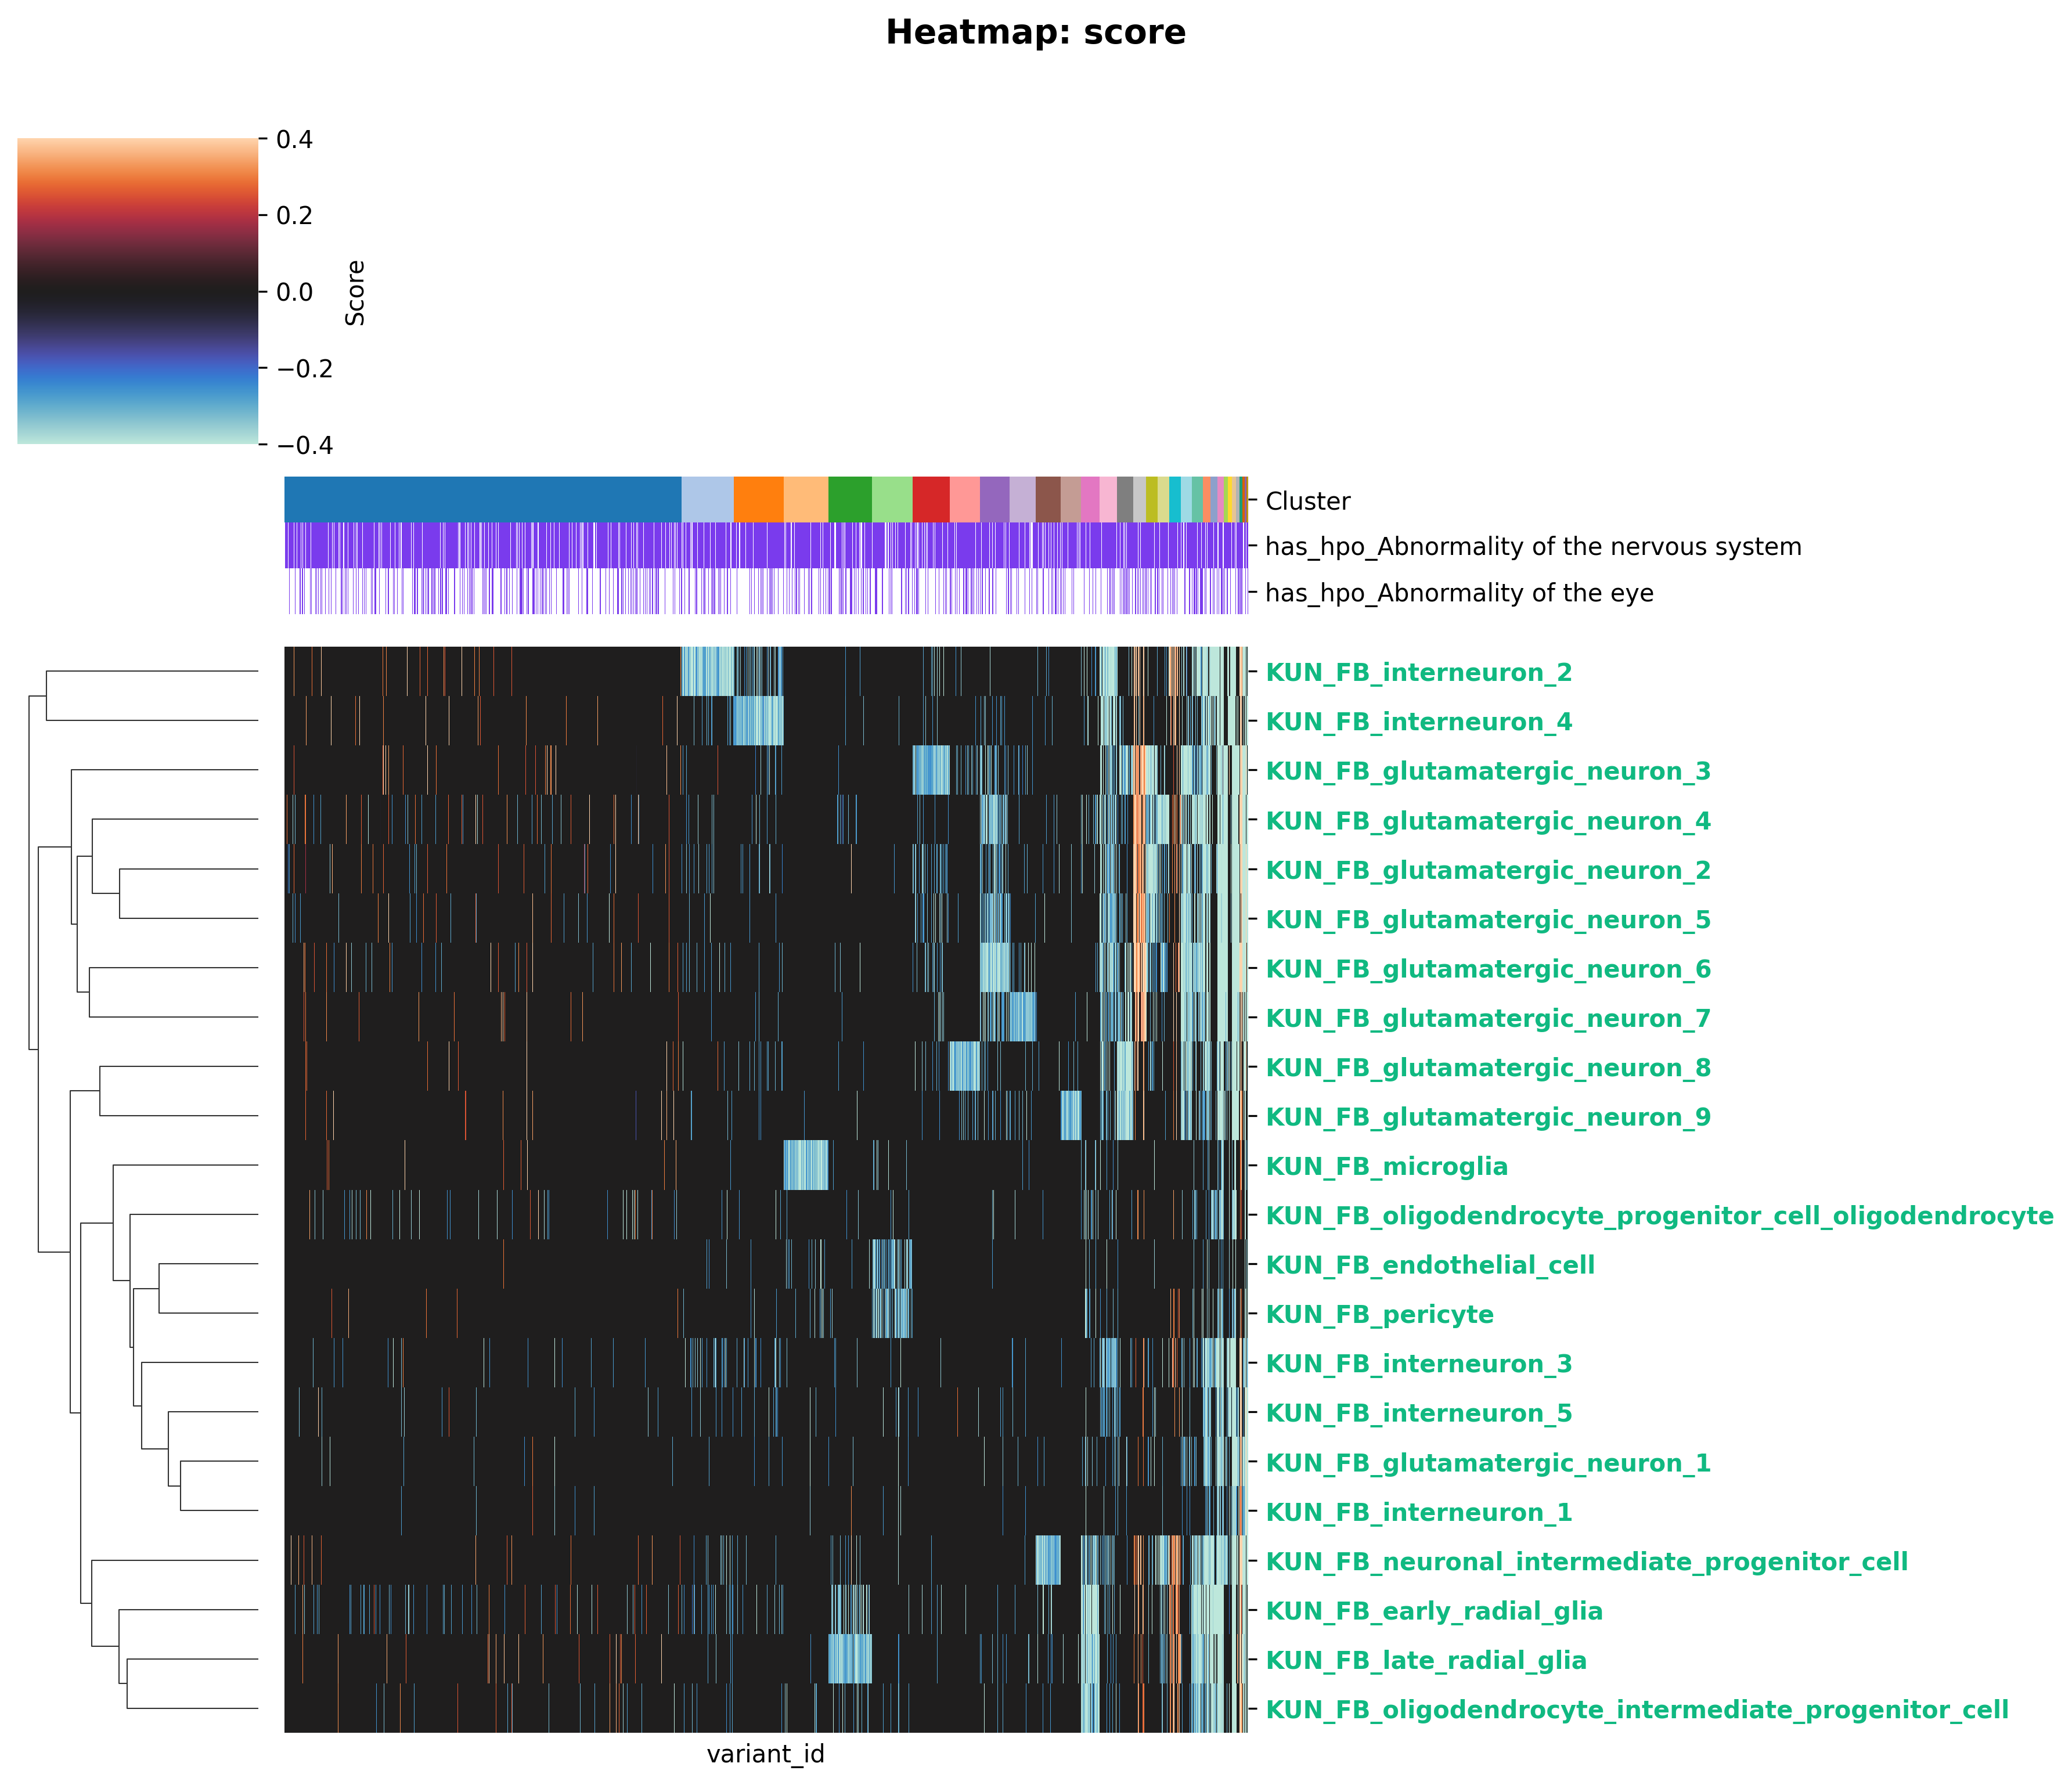Click the KUN_FB_glutamatergic_neuron_9 row label
Image resolution: width=2072 pixels, height=1785 pixels.
click(1487, 1117)
